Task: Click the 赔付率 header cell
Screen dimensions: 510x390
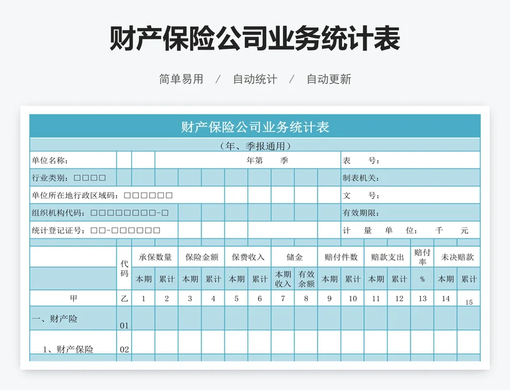Action: pyautogui.click(x=422, y=257)
